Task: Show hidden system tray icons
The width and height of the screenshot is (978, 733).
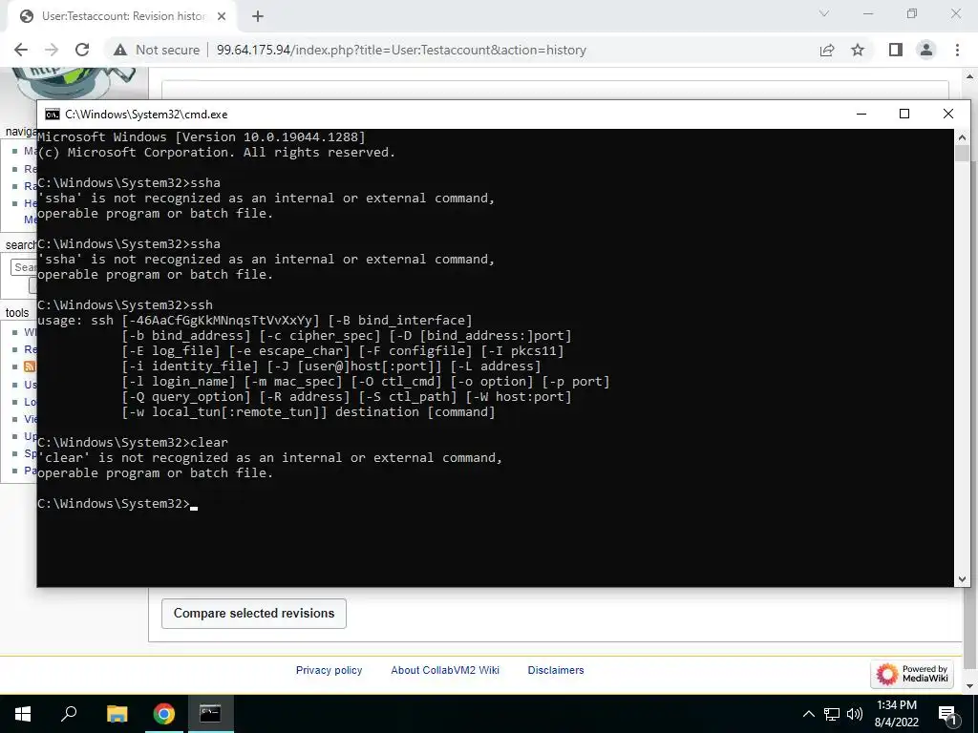Action: [x=808, y=714]
